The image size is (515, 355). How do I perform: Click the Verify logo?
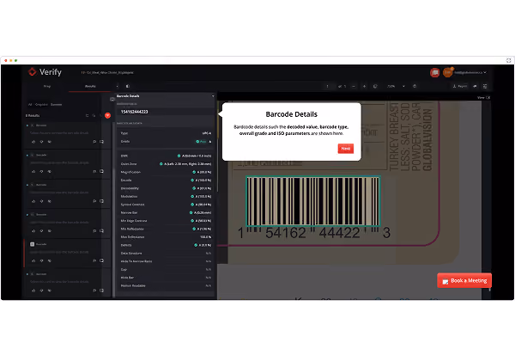[45, 71]
